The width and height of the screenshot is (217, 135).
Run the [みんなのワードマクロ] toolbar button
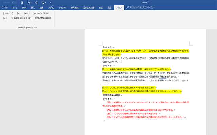41,13
